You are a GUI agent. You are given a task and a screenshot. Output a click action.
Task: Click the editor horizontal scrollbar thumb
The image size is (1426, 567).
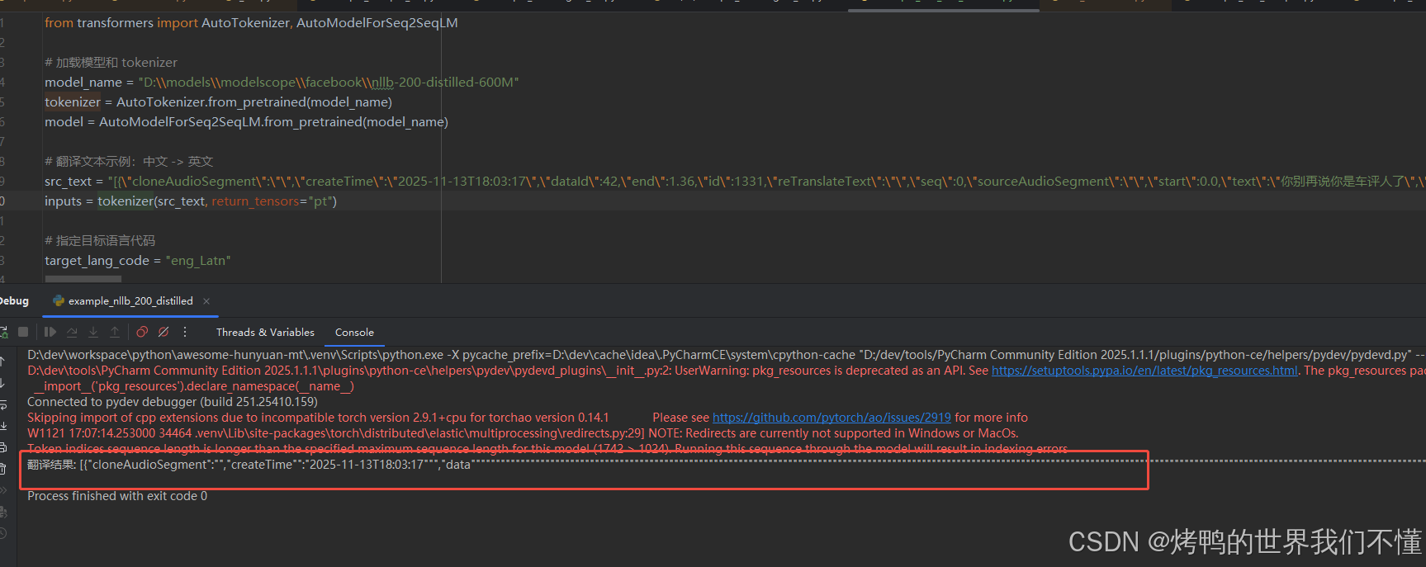[83, 280]
